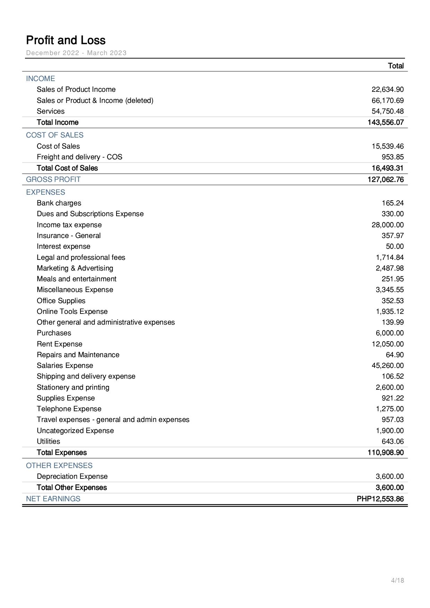Image resolution: width=430 pixels, height=608 pixels.
Task: Click the Profit and Loss title
Action: pos(66,41)
